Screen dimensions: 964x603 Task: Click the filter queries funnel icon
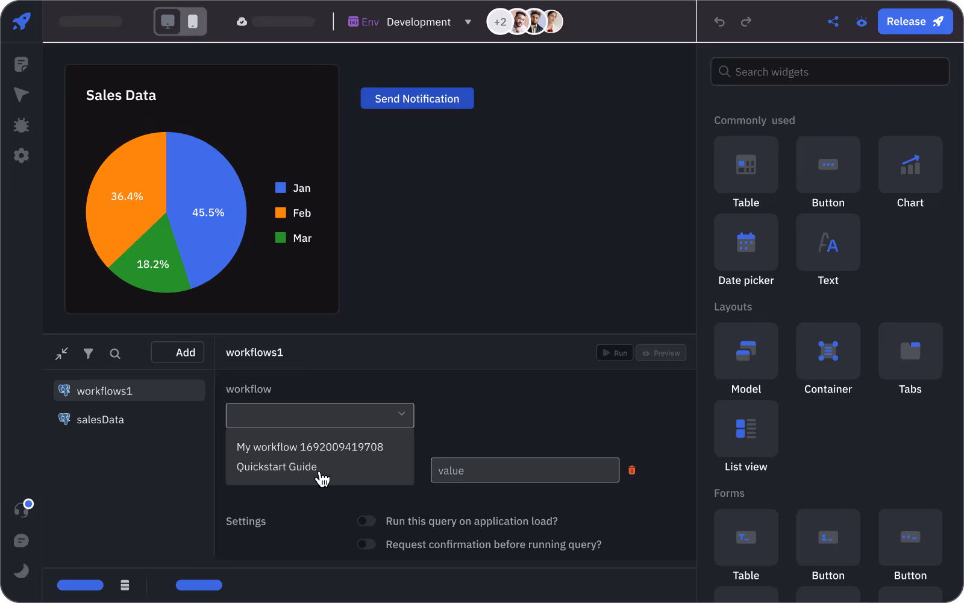(89, 353)
